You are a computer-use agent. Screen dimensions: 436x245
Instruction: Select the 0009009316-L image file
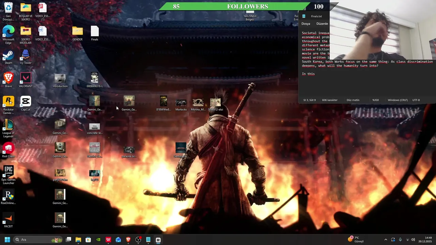pyautogui.click(x=95, y=80)
